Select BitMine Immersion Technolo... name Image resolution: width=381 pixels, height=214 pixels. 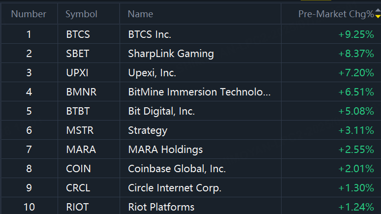pos(199,92)
